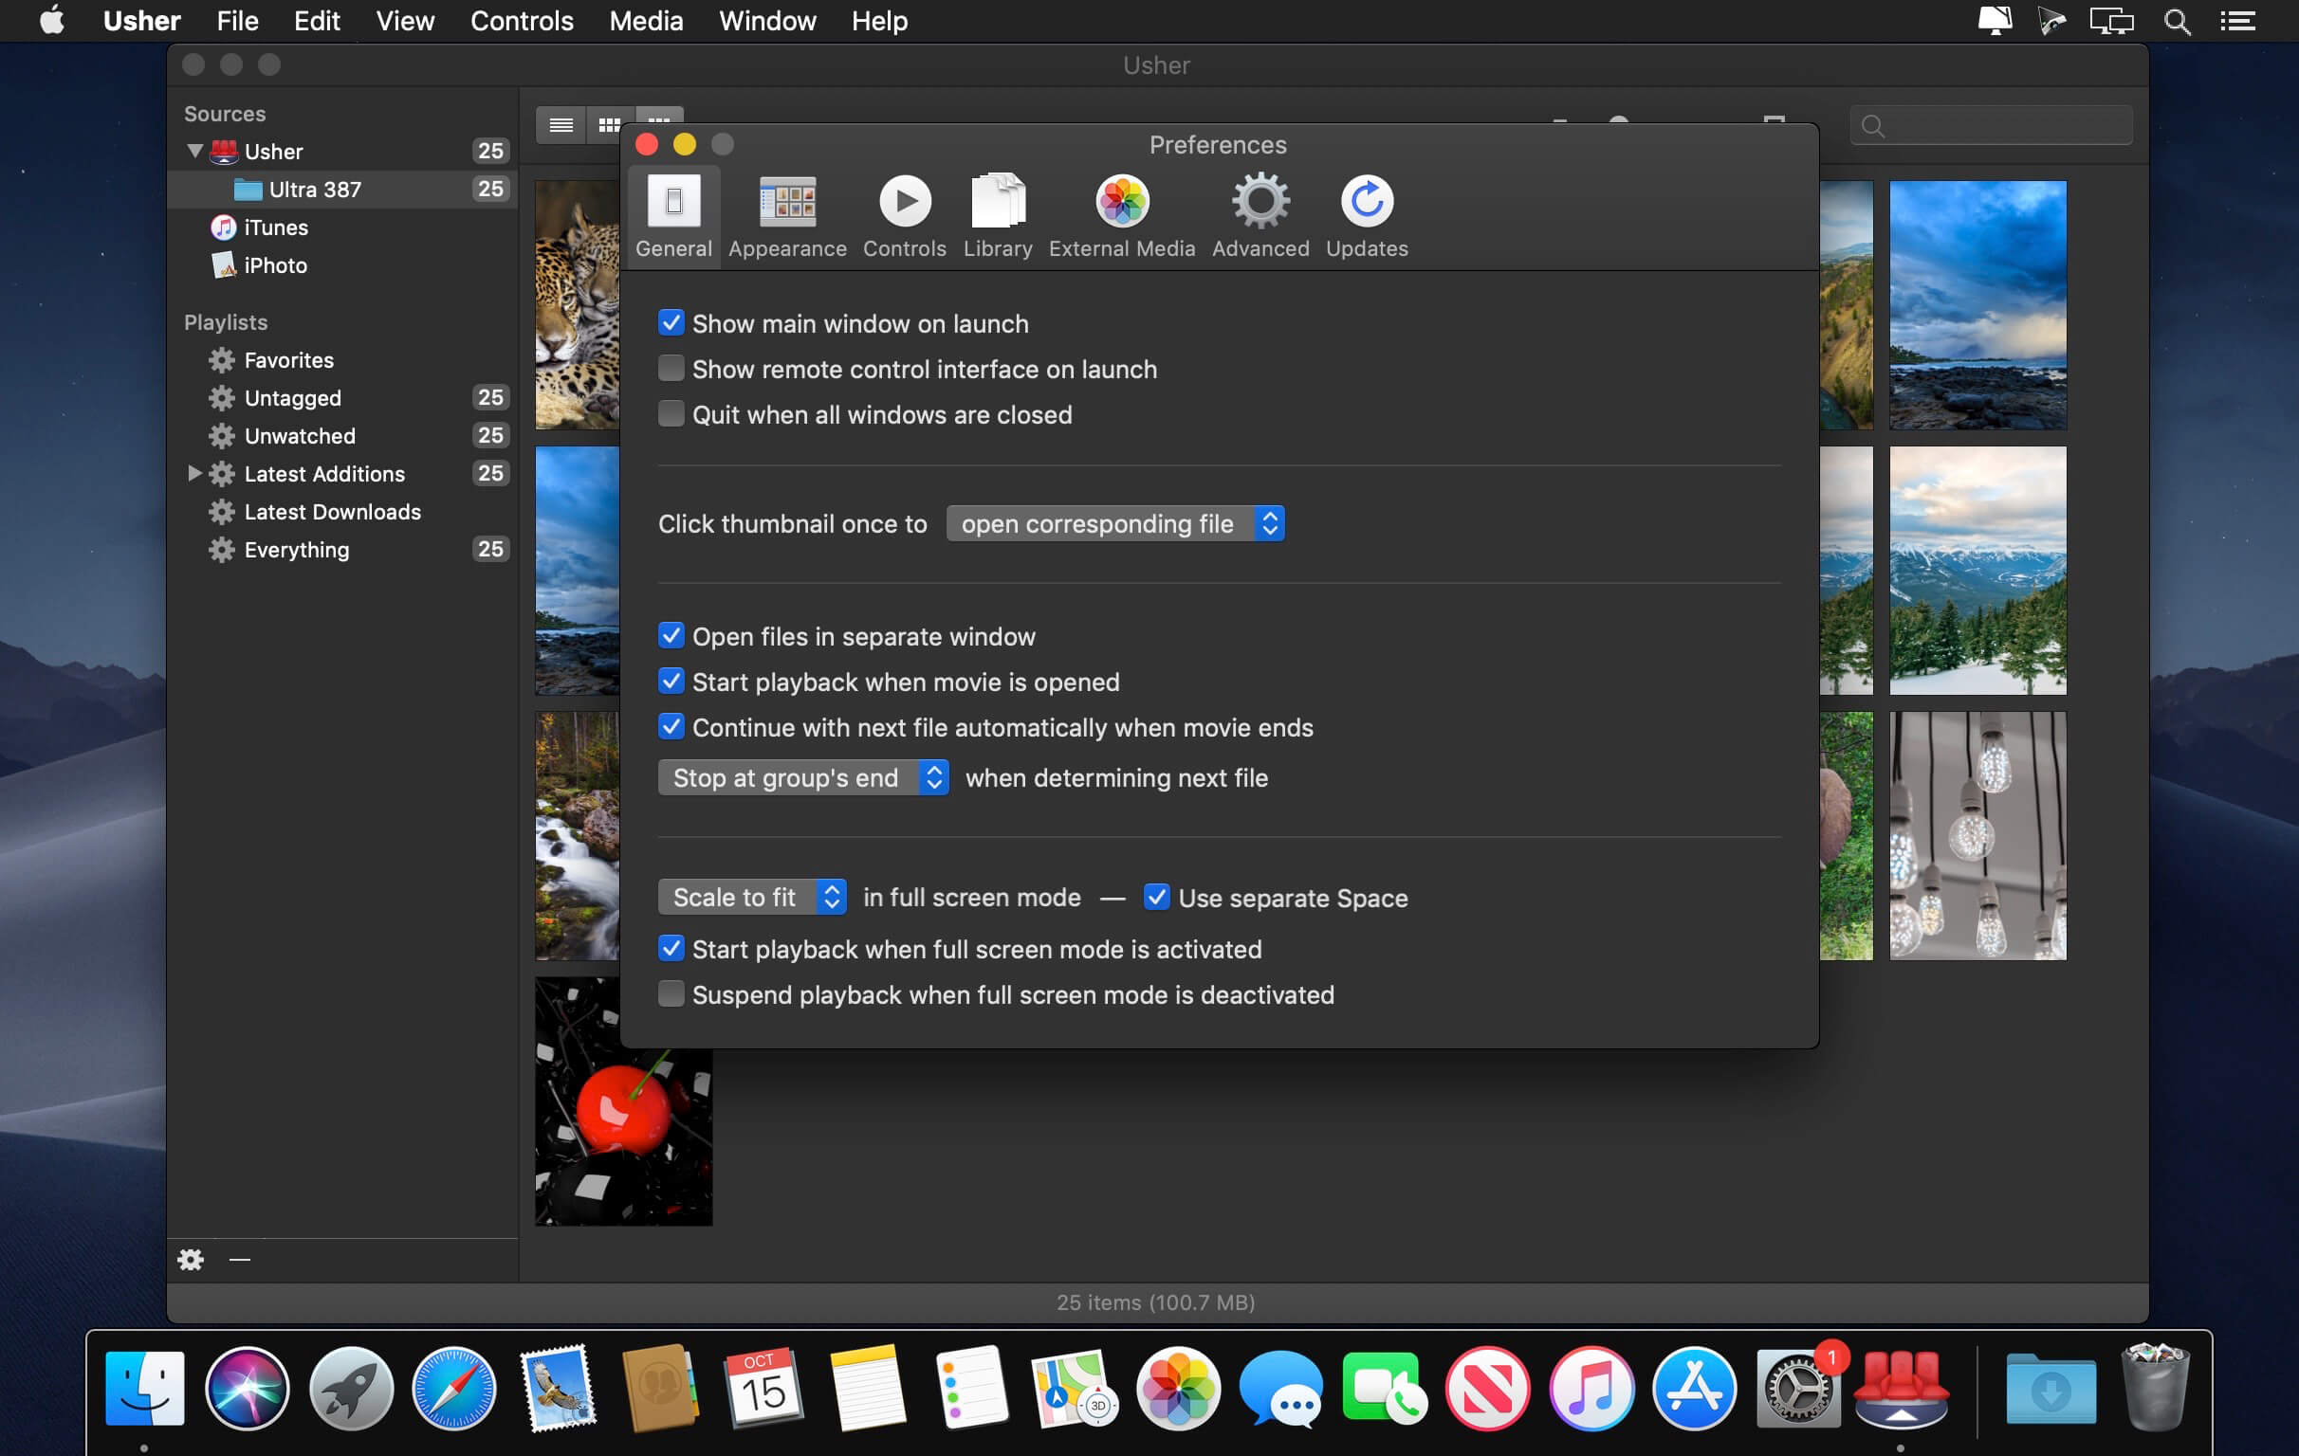Toggle Use separate Space checkbox
Image resolution: width=2299 pixels, height=1456 pixels.
coord(1155,897)
